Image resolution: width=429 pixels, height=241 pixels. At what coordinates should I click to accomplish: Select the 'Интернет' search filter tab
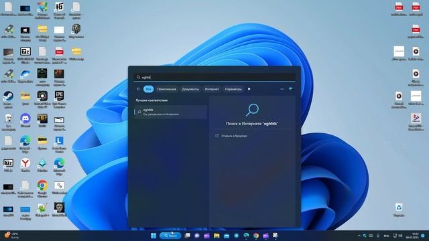tap(212, 89)
